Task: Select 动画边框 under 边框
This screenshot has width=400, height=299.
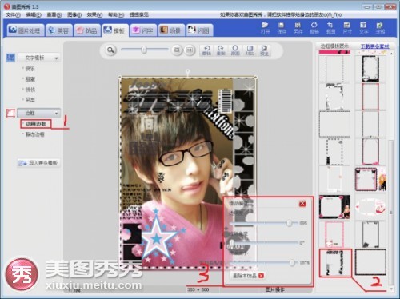Action: click(x=36, y=124)
